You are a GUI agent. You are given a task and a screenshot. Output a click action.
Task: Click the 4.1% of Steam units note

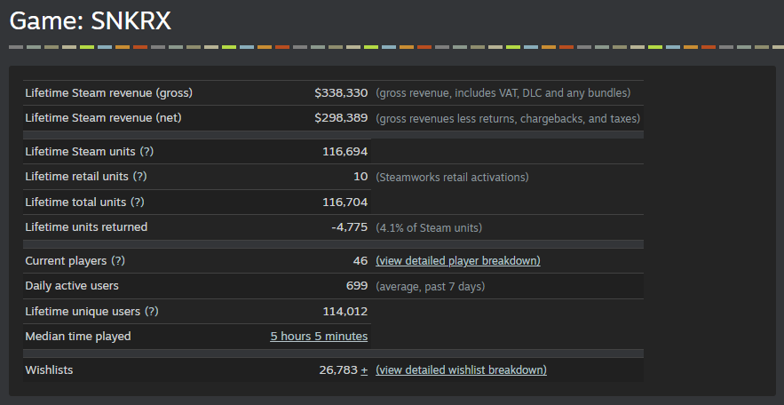click(x=429, y=228)
